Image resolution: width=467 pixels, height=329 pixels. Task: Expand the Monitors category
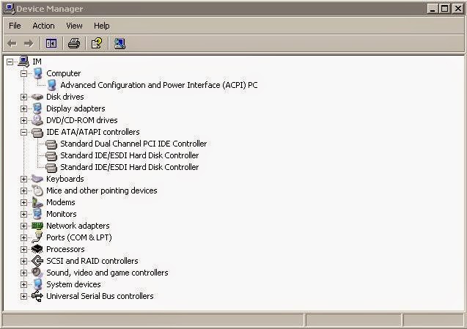click(23, 214)
